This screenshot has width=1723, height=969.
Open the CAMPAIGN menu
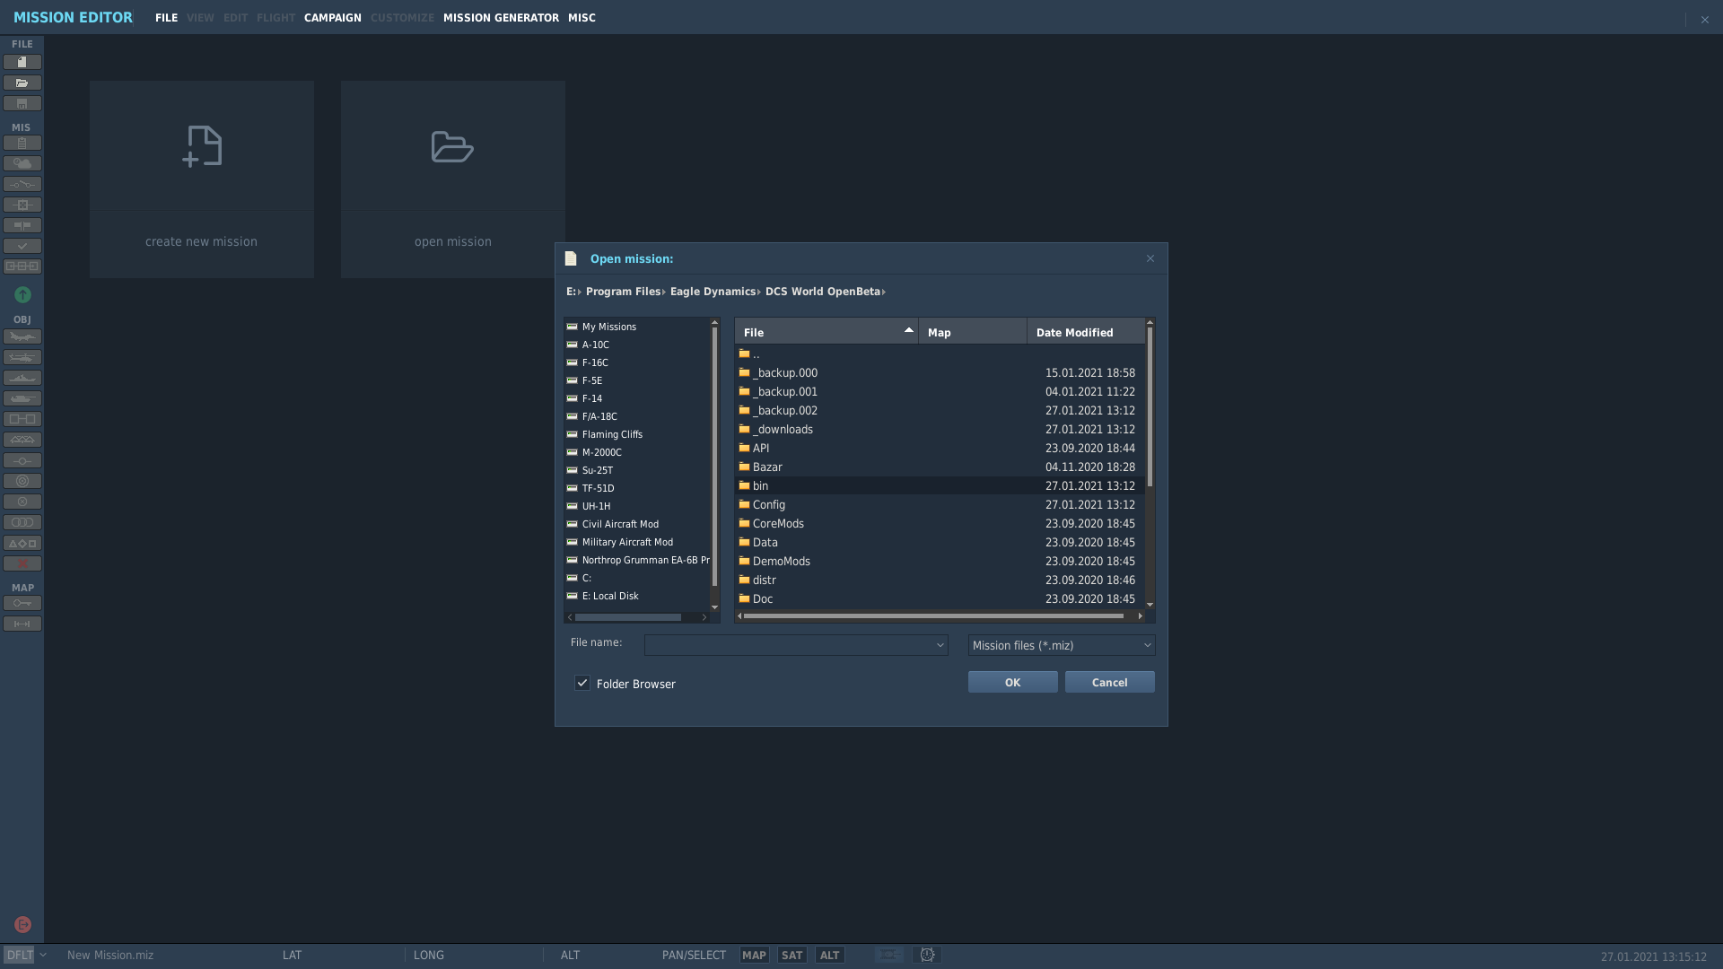click(x=332, y=18)
